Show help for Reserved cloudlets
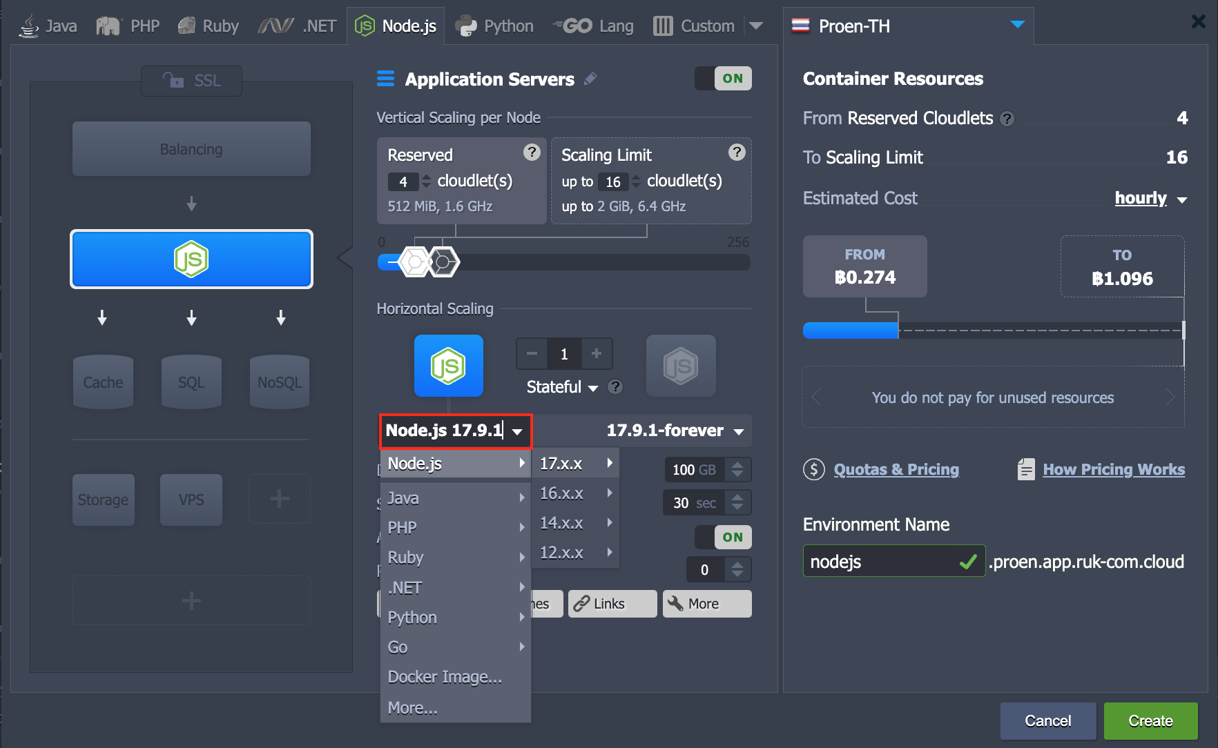Viewport: 1218px width, 748px height. click(x=532, y=152)
